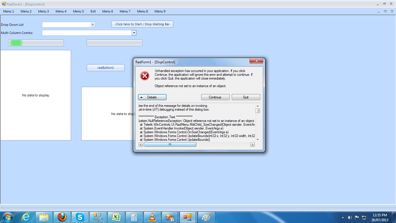This screenshot has width=396, height=223.
Task: Select the running RadForm app taskbar icon
Action: tap(188, 217)
